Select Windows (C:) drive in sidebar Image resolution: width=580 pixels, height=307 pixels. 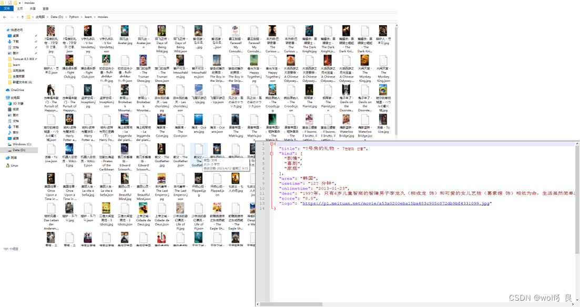[19, 144]
